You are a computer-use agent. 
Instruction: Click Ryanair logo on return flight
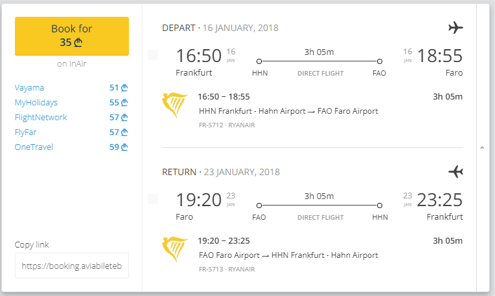(174, 248)
